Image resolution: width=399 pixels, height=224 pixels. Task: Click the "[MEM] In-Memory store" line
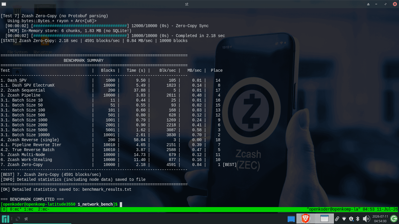(70, 31)
